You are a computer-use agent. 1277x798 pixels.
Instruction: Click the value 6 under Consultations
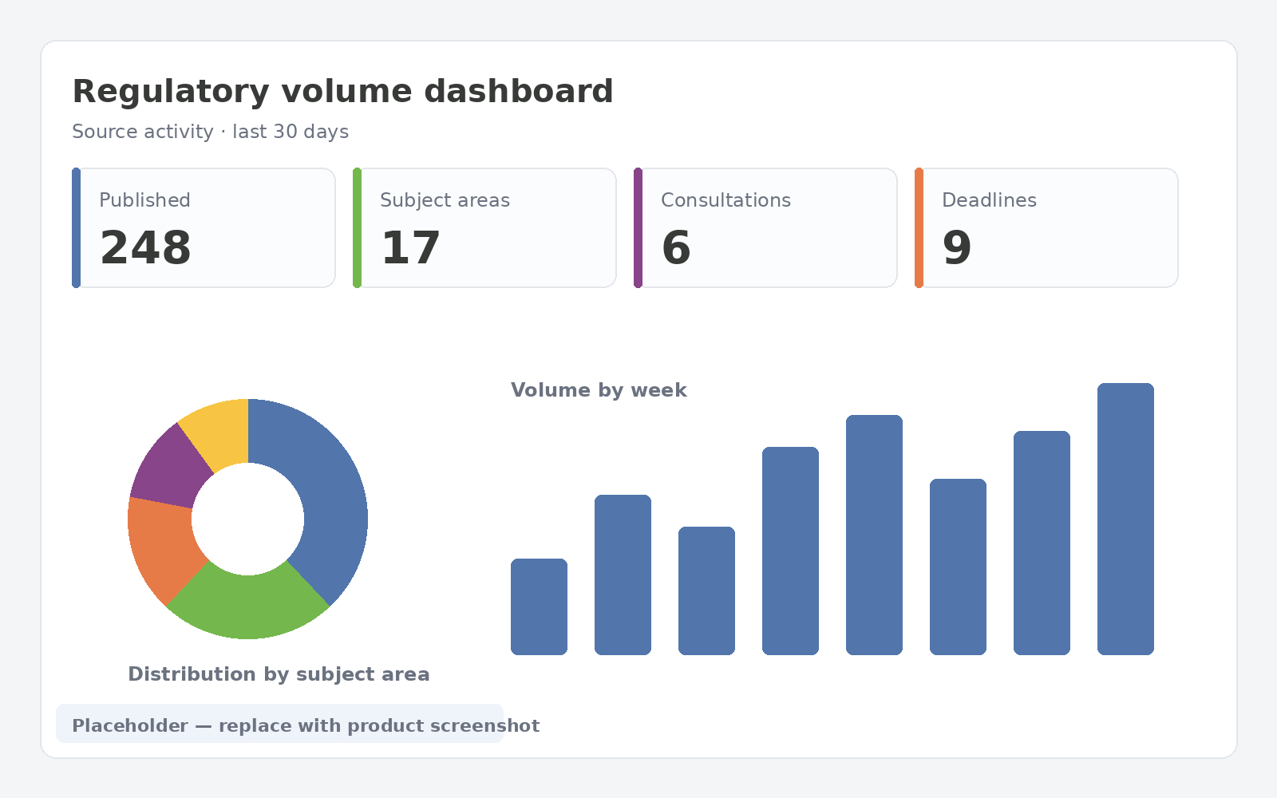coord(676,248)
